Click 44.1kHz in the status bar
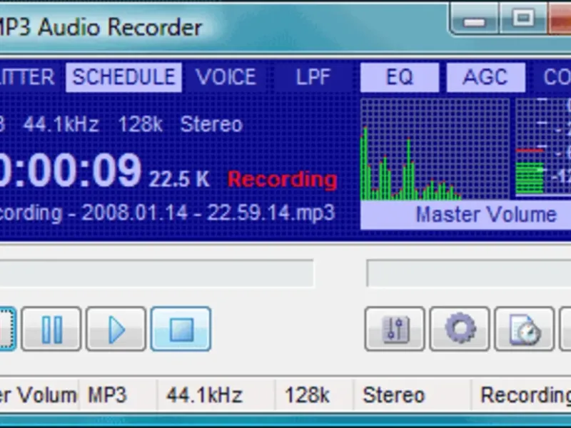The image size is (571, 428). [x=204, y=395]
